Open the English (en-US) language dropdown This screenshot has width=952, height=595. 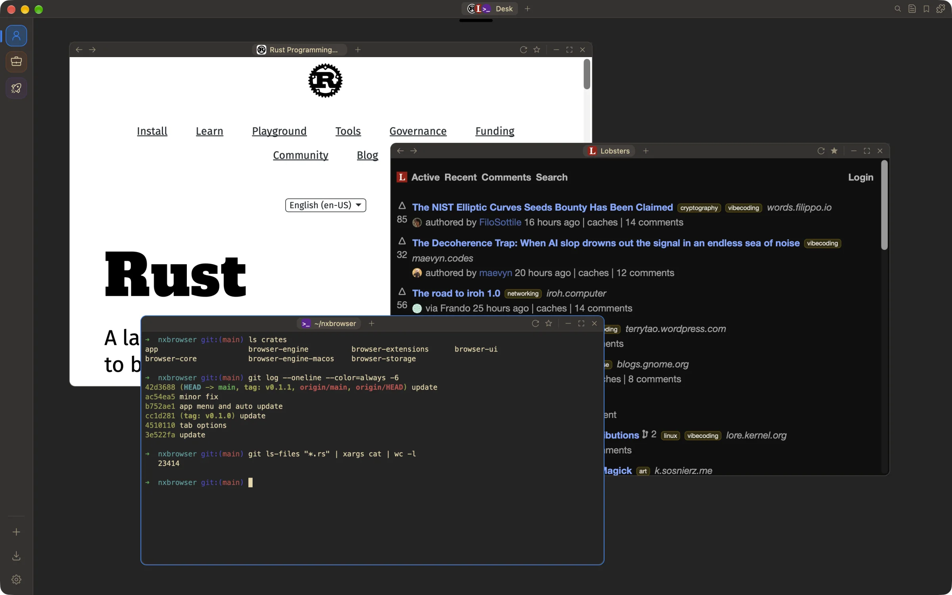[x=325, y=205]
